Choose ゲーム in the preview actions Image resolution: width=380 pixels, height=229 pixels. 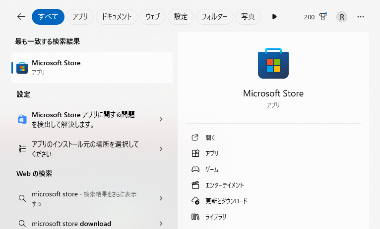point(212,169)
